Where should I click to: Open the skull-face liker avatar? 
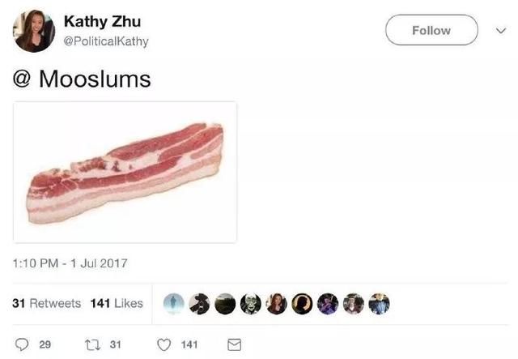pos(251,303)
